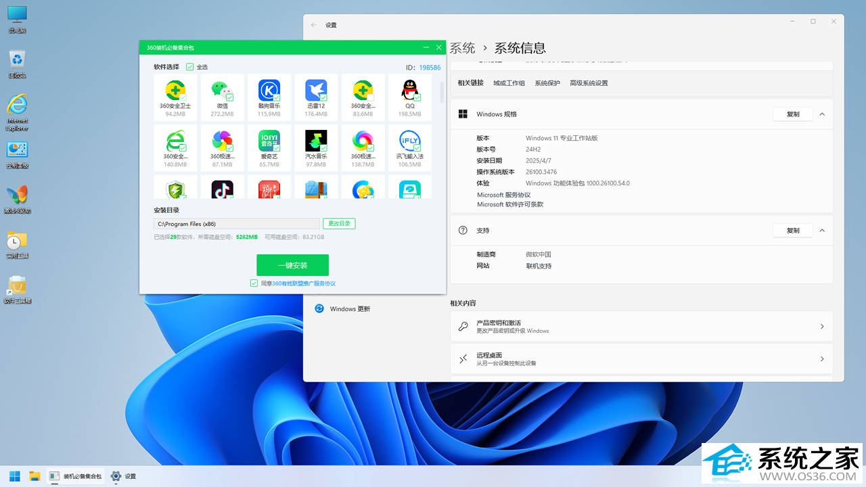The image size is (866, 487).
Task: Click the 支持 question mark icon
Action: pos(463,230)
